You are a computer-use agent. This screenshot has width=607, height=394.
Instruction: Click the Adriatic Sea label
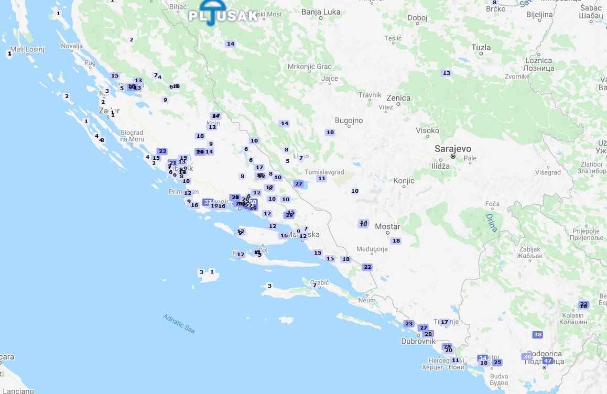pos(179,324)
